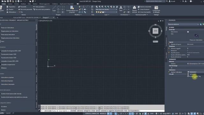This screenshot has height=115, width=204.
Task: Open the Inizio ribbon tab
Action: (4, 4)
